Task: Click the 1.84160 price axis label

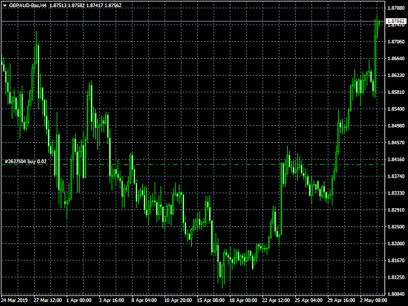Action: coord(396,159)
